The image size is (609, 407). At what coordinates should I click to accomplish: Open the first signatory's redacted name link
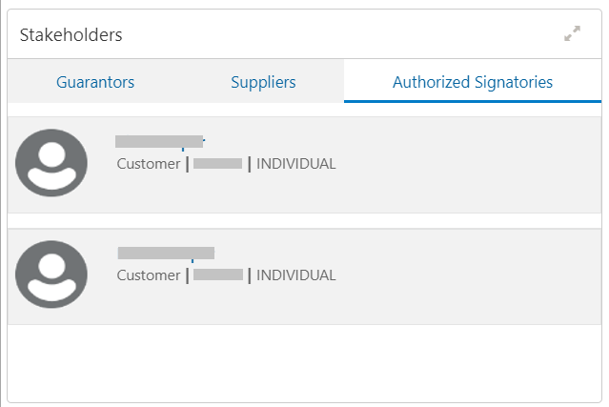160,142
